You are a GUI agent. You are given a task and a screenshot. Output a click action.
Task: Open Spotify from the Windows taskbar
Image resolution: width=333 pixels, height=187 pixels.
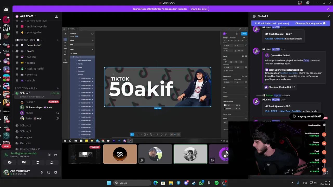point(216,183)
